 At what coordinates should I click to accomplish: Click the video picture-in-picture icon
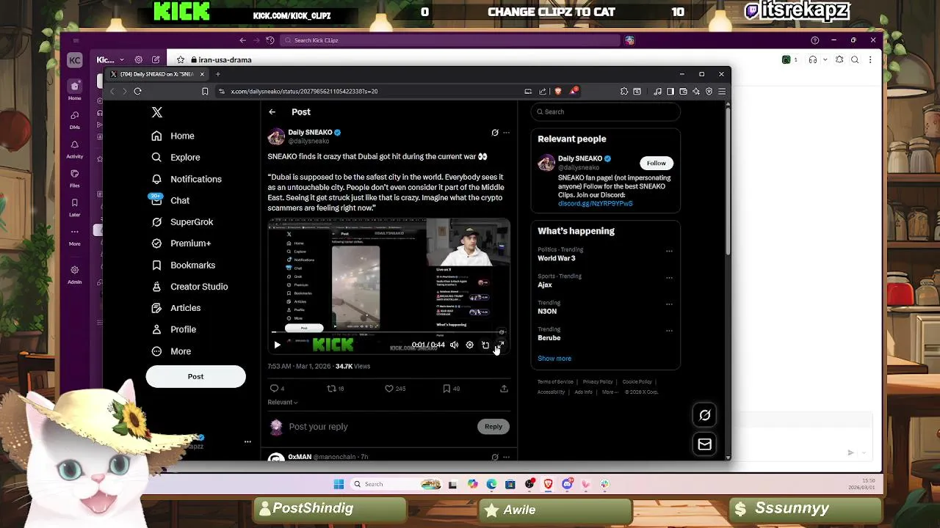(x=485, y=345)
